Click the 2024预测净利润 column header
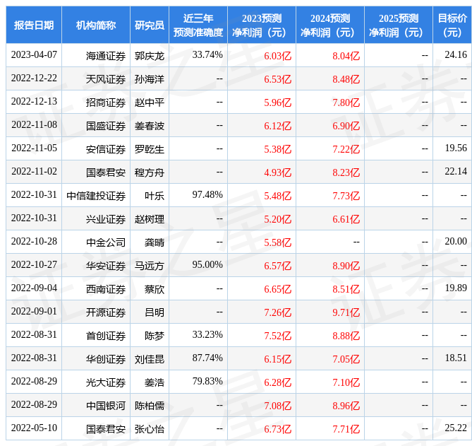 click(x=330, y=25)
